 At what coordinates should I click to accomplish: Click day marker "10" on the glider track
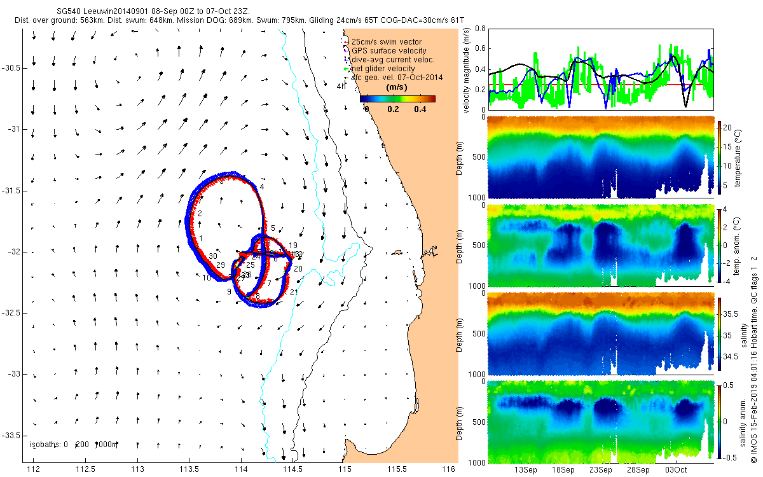(207, 277)
